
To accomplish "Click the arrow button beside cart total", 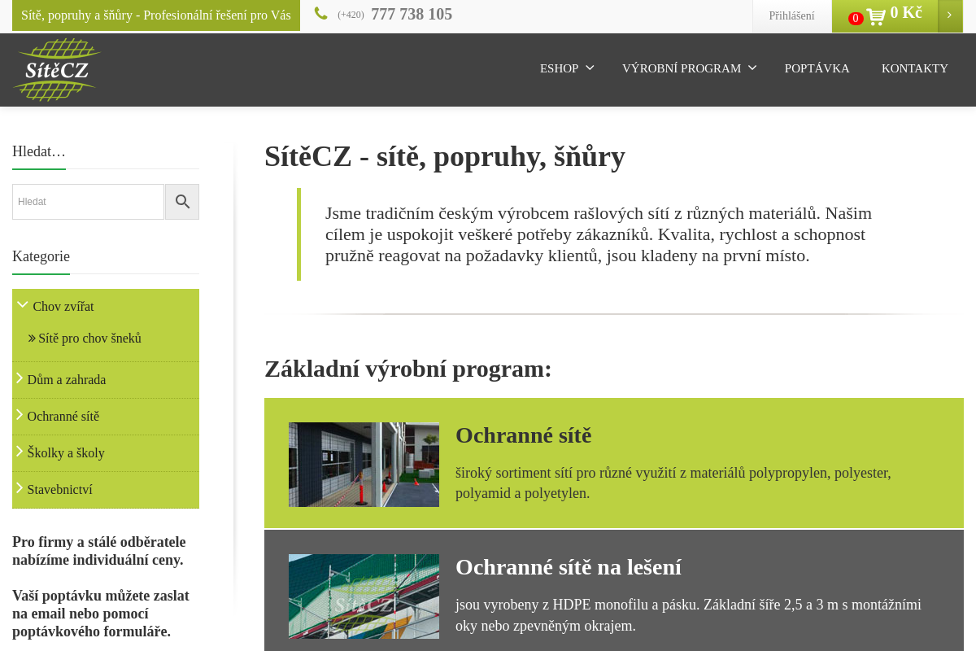I will 950,15.
